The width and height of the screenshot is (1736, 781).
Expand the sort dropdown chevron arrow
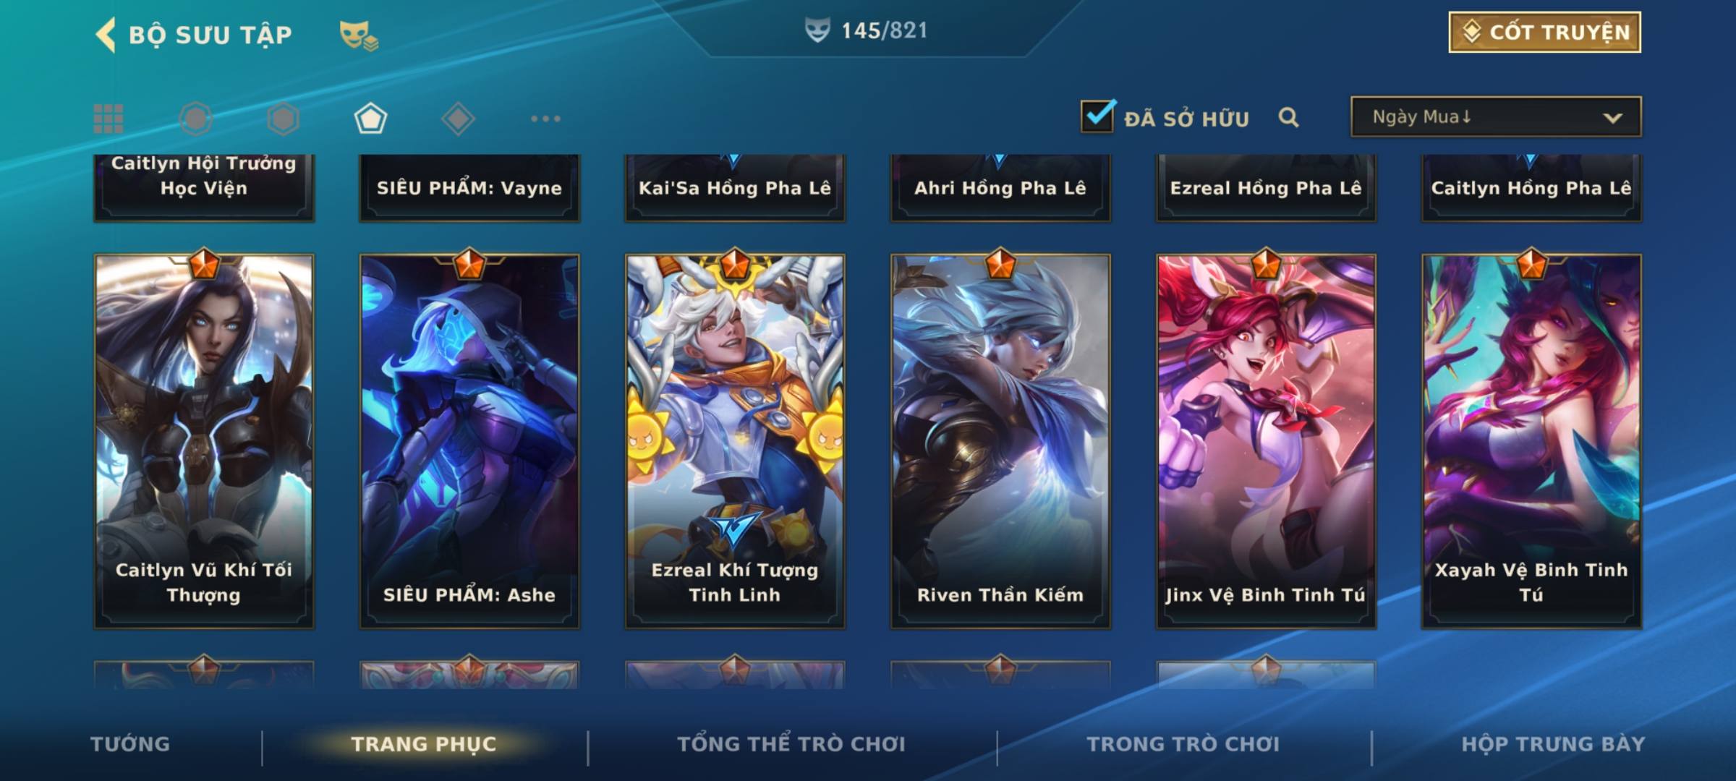tap(1612, 118)
